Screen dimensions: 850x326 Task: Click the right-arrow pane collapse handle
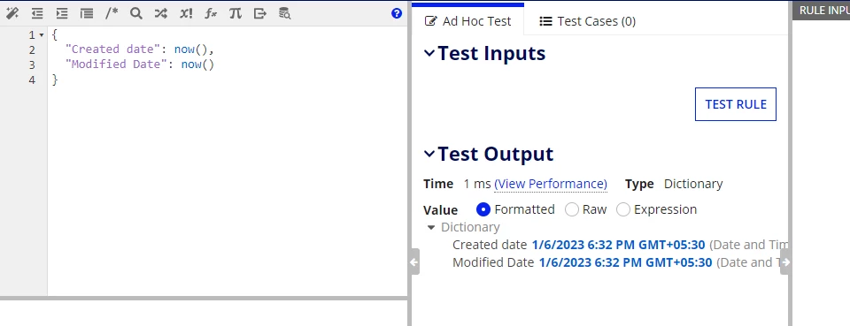785,262
